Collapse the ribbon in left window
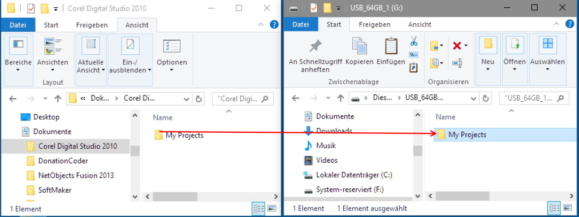This screenshot has width=579, height=217. (261, 25)
